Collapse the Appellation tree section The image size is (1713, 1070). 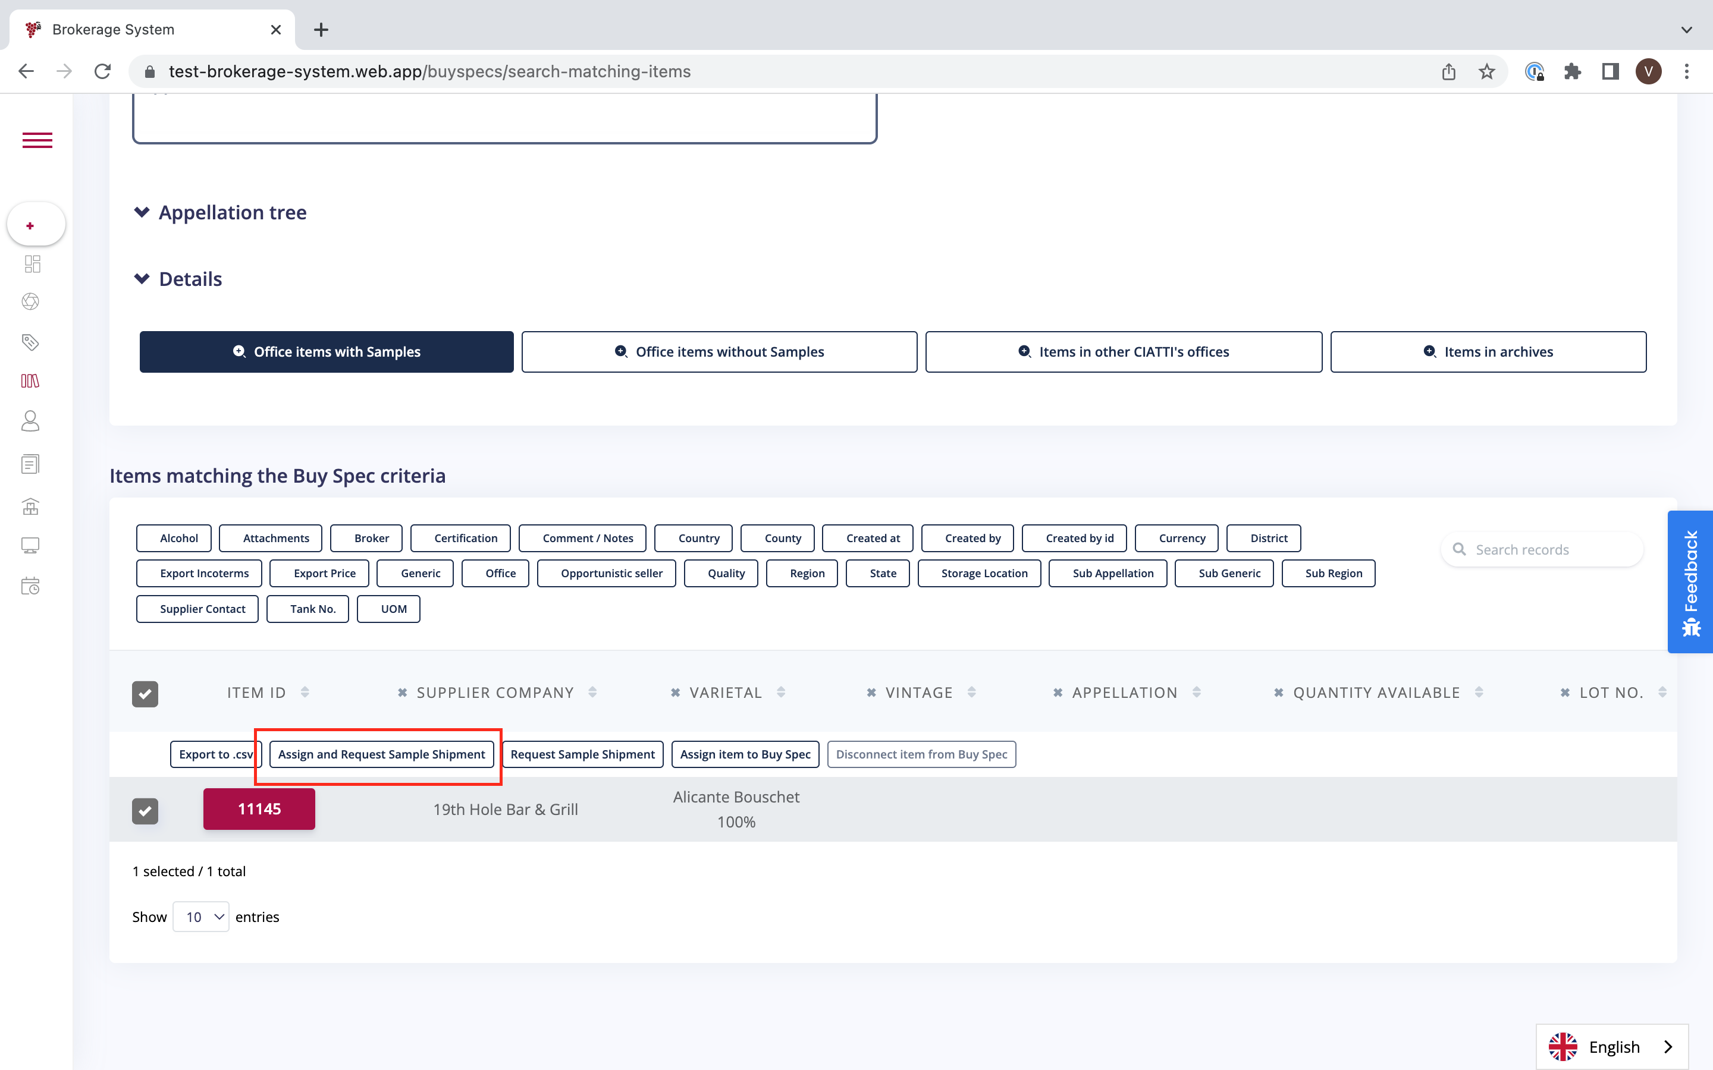coord(142,212)
